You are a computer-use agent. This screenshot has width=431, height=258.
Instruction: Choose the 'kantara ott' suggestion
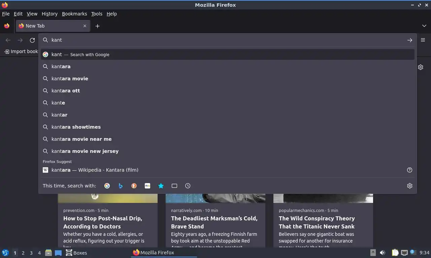pyautogui.click(x=228, y=91)
